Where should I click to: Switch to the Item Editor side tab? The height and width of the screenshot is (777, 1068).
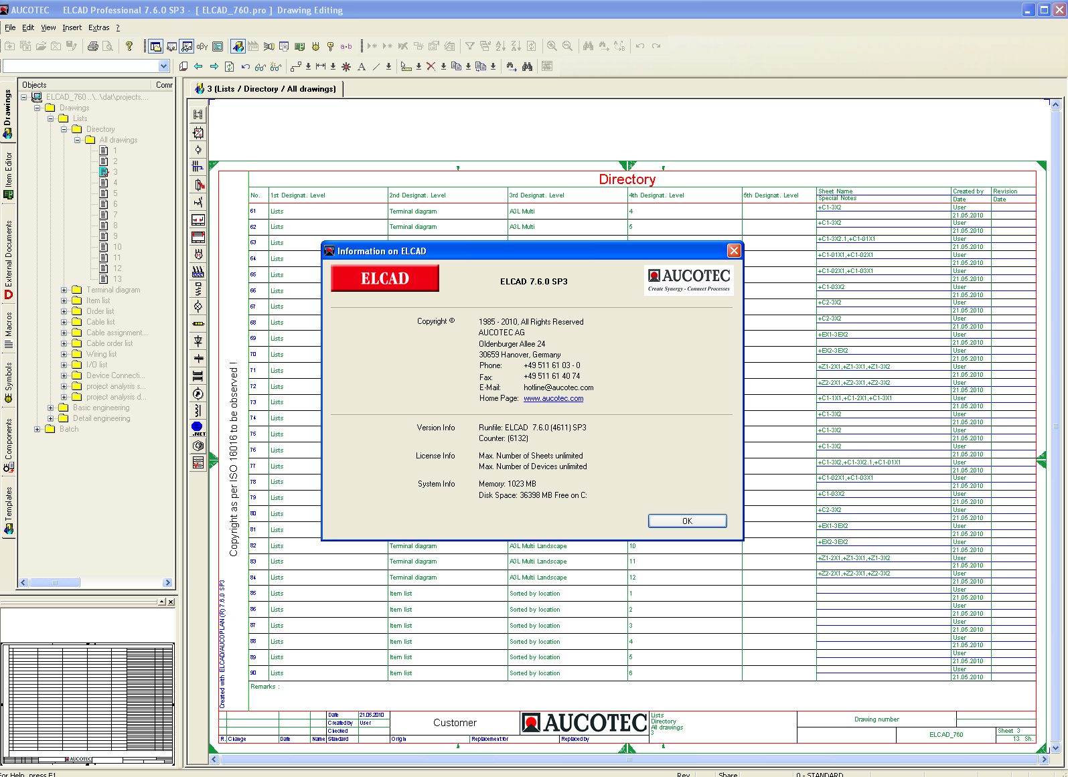(8, 176)
